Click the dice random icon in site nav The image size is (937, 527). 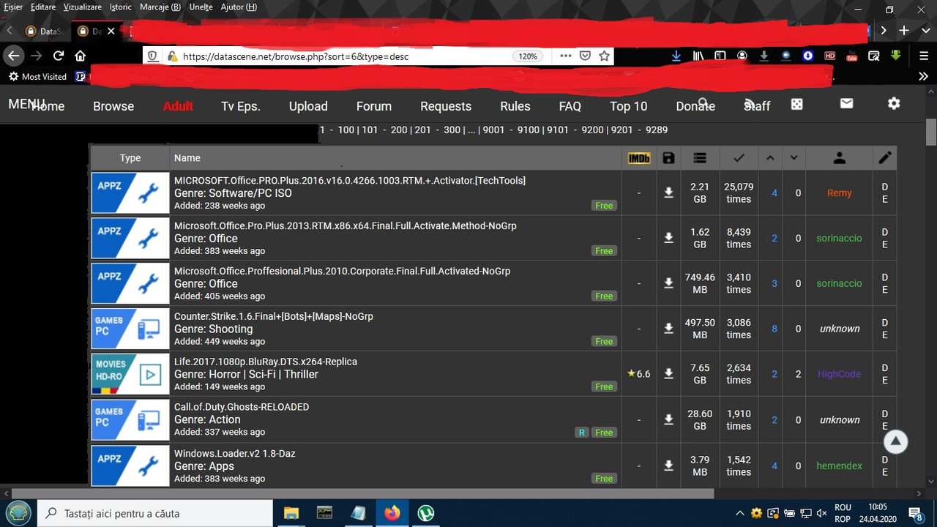pyautogui.click(x=797, y=105)
